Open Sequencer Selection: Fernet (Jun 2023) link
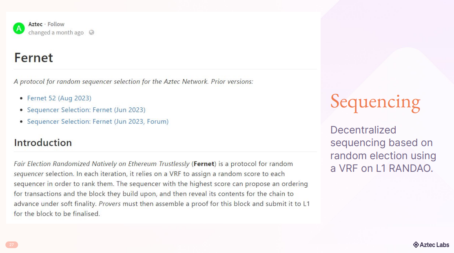This screenshot has width=454, height=253. pos(86,110)
